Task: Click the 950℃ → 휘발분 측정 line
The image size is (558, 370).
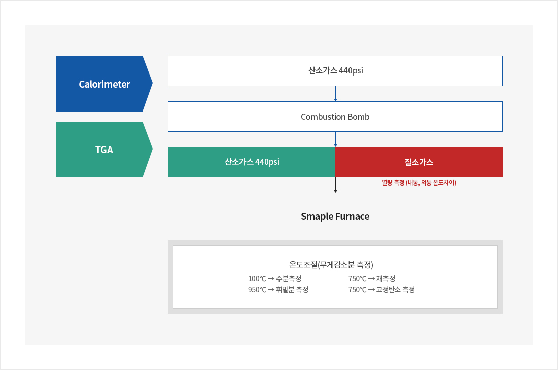Action: [x=278, y=290]
